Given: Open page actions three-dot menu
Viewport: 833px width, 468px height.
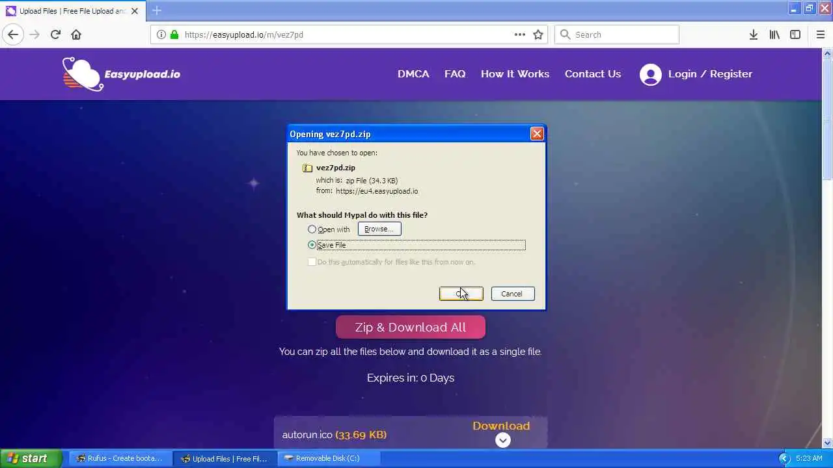Looking at the screenshot, I should pos(520,34).
